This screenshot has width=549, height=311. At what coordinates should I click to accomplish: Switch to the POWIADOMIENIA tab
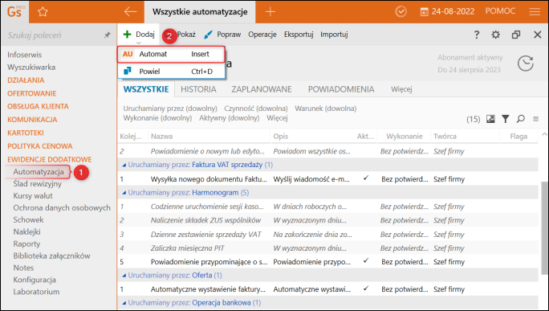tap(341, 89)
